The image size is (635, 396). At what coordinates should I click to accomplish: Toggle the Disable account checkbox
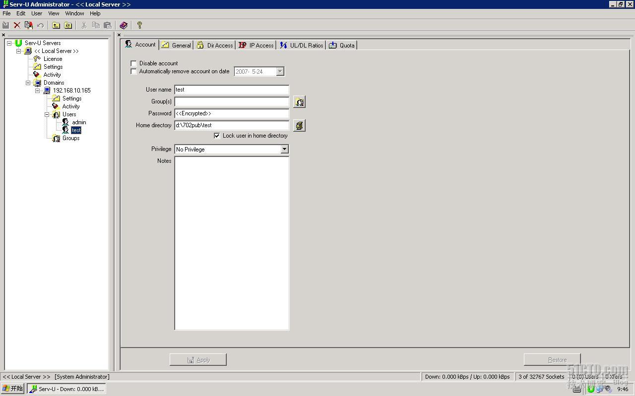tap(133, 63)
